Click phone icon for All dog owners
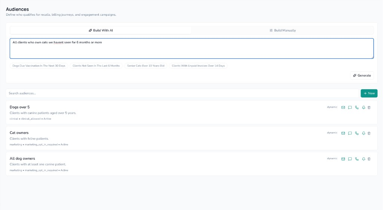 tap(357, 159)
